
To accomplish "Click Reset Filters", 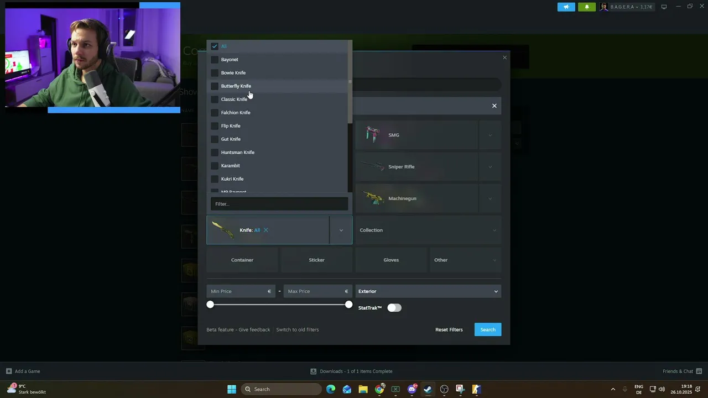I will pyautogui.click(x=449, y=329).
